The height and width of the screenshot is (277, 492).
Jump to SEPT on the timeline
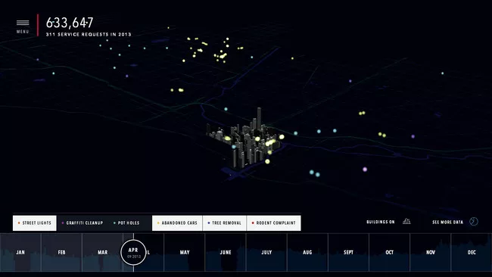tap(349, 252)
